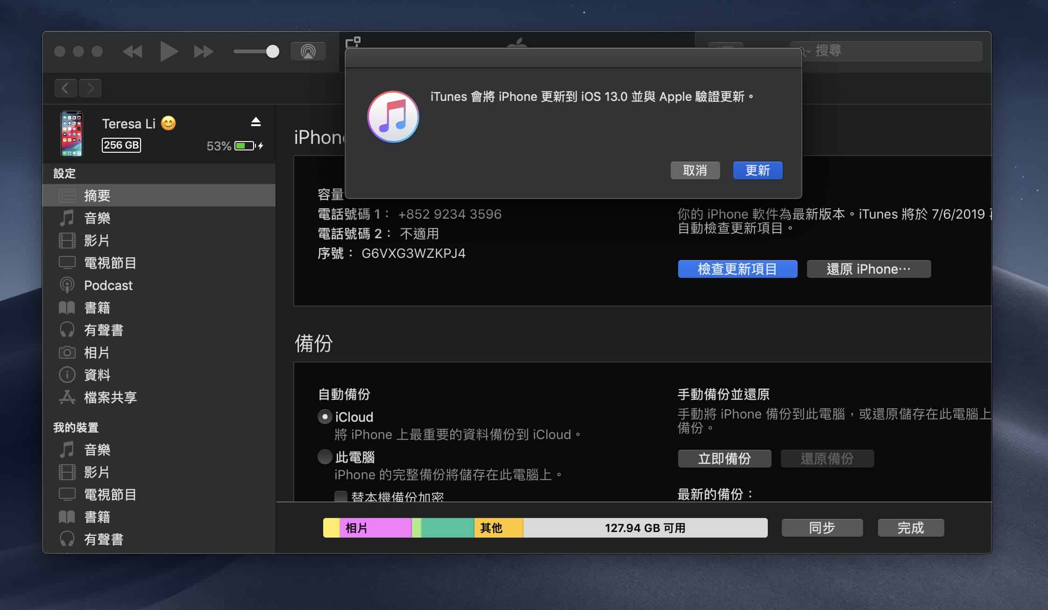1048x610 pixels.
Task: Click the 立即備份 button
Action: click(x=724, y=459)
